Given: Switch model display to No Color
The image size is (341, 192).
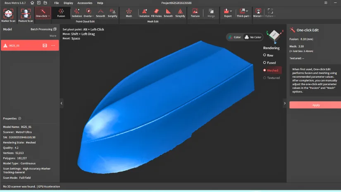Looking at the screenshot, I should coord(253,37).
